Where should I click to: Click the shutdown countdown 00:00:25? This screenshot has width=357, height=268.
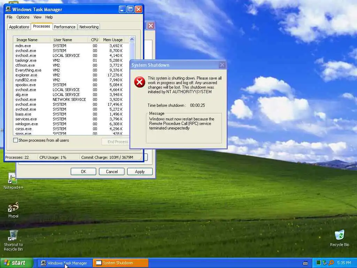(x=197, y=105)
